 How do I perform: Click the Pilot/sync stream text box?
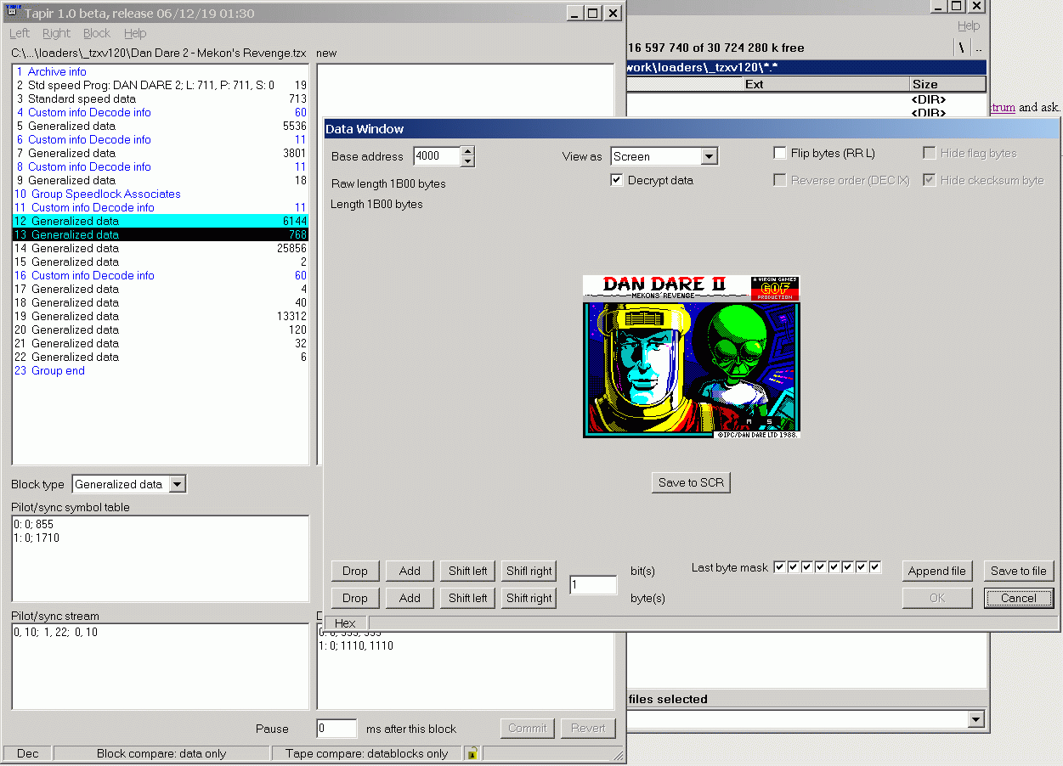click(x=161, y=667)
